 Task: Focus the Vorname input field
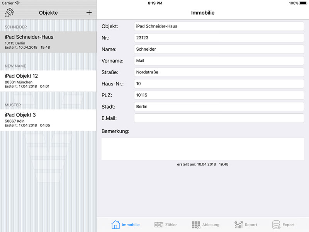[219, 61]
